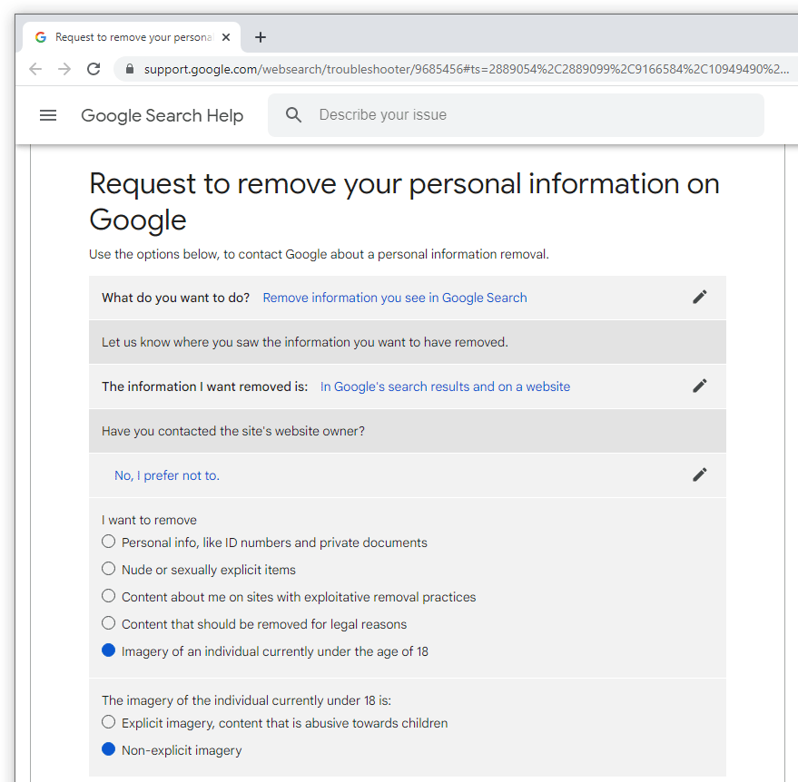Switch to the 'Request to remove your personal' tab
Image resolution: width=798 pixels, height=782 pixels.
(x=133, y=37)
